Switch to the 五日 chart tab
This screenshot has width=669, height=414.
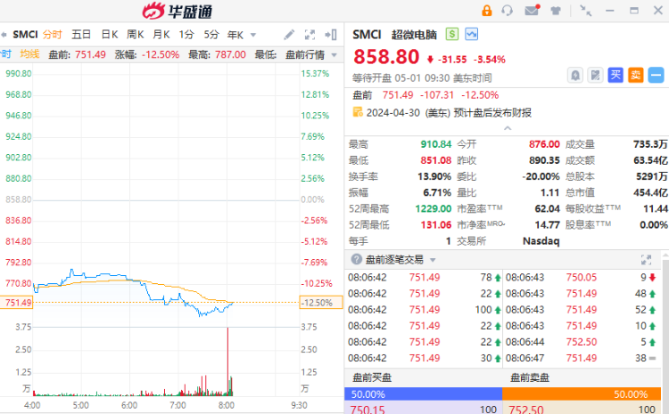click(x=81, y=35)
